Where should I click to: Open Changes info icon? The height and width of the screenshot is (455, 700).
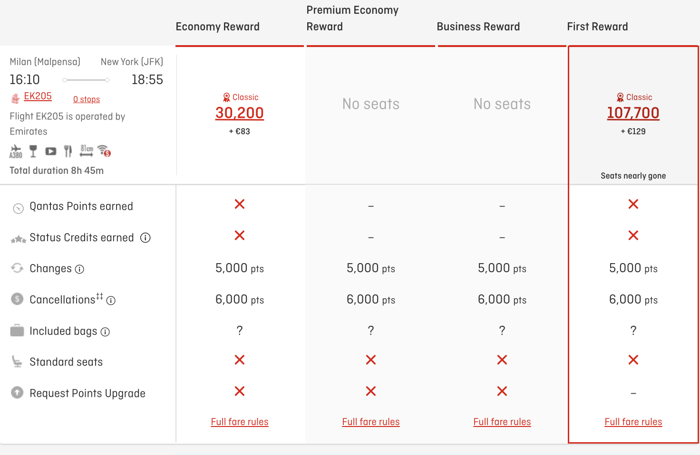pos(80,269)
